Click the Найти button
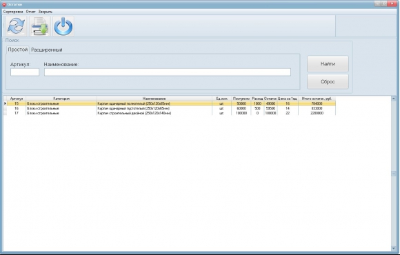400x255 pixels. 328,63
